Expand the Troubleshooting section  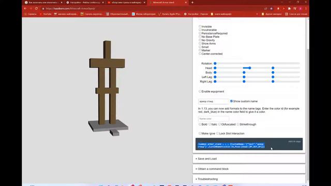click(249, 179)
